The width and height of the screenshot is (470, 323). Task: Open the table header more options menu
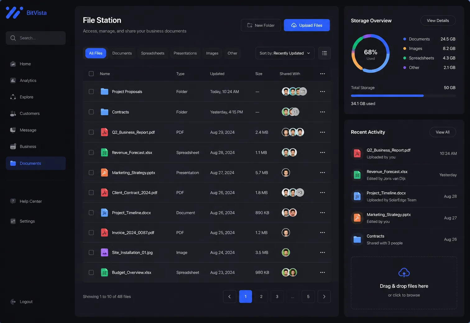click(x=322, y=74)
